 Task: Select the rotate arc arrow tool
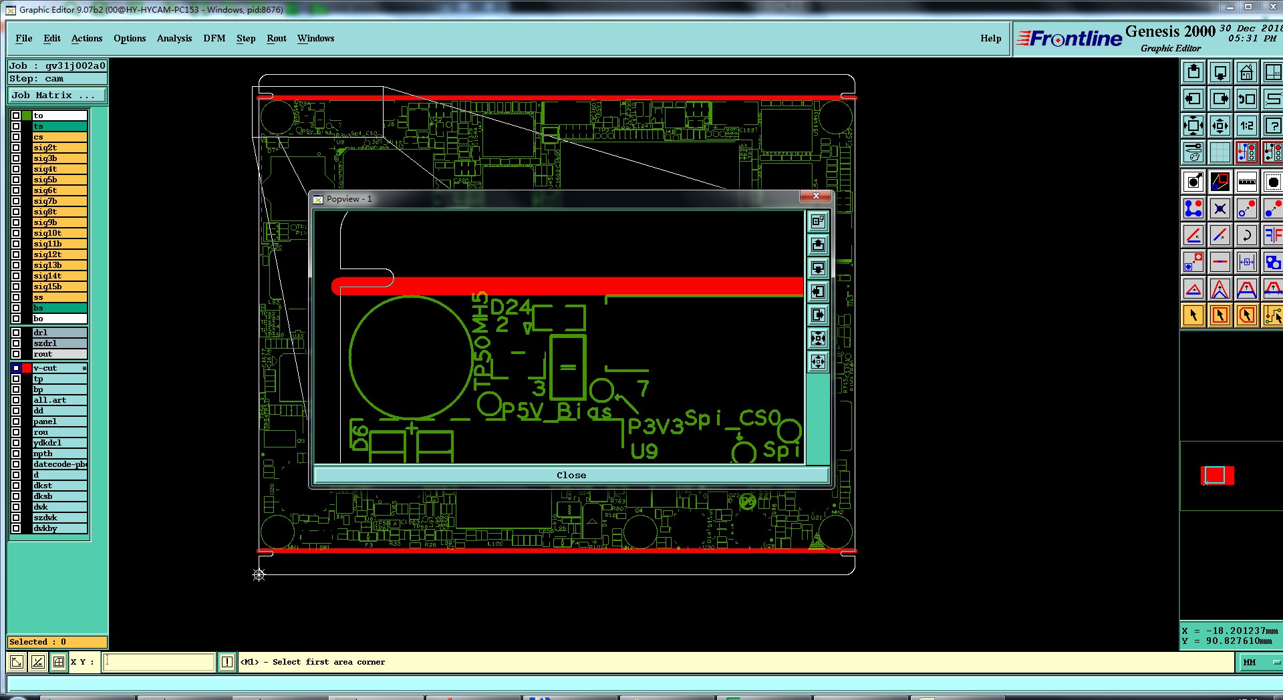click(1247, 235)
